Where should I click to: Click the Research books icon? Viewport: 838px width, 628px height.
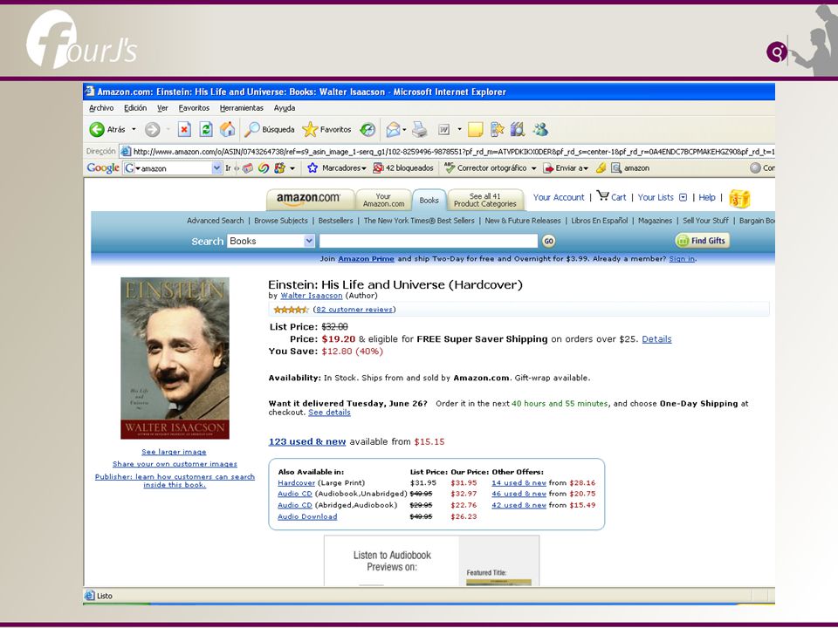point(518,129)
